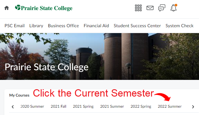Open the System Check link

[x=179, y=26]
